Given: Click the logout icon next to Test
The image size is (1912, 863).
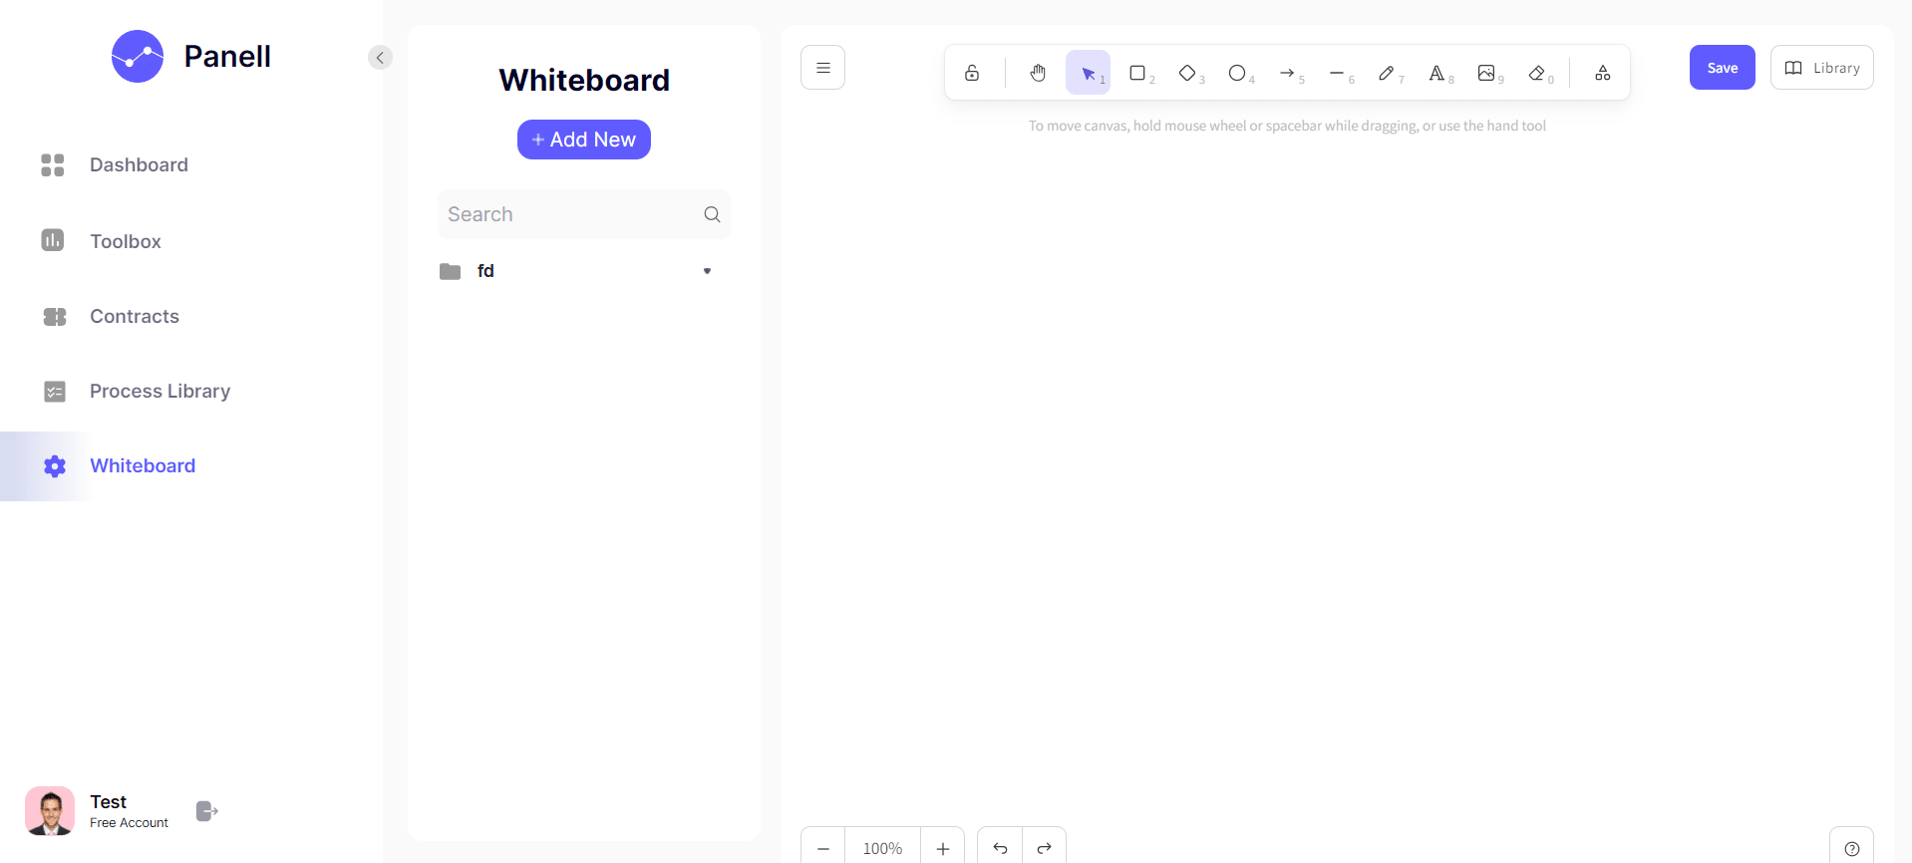Looking at the screenshot, I should [x=206, y=811].
